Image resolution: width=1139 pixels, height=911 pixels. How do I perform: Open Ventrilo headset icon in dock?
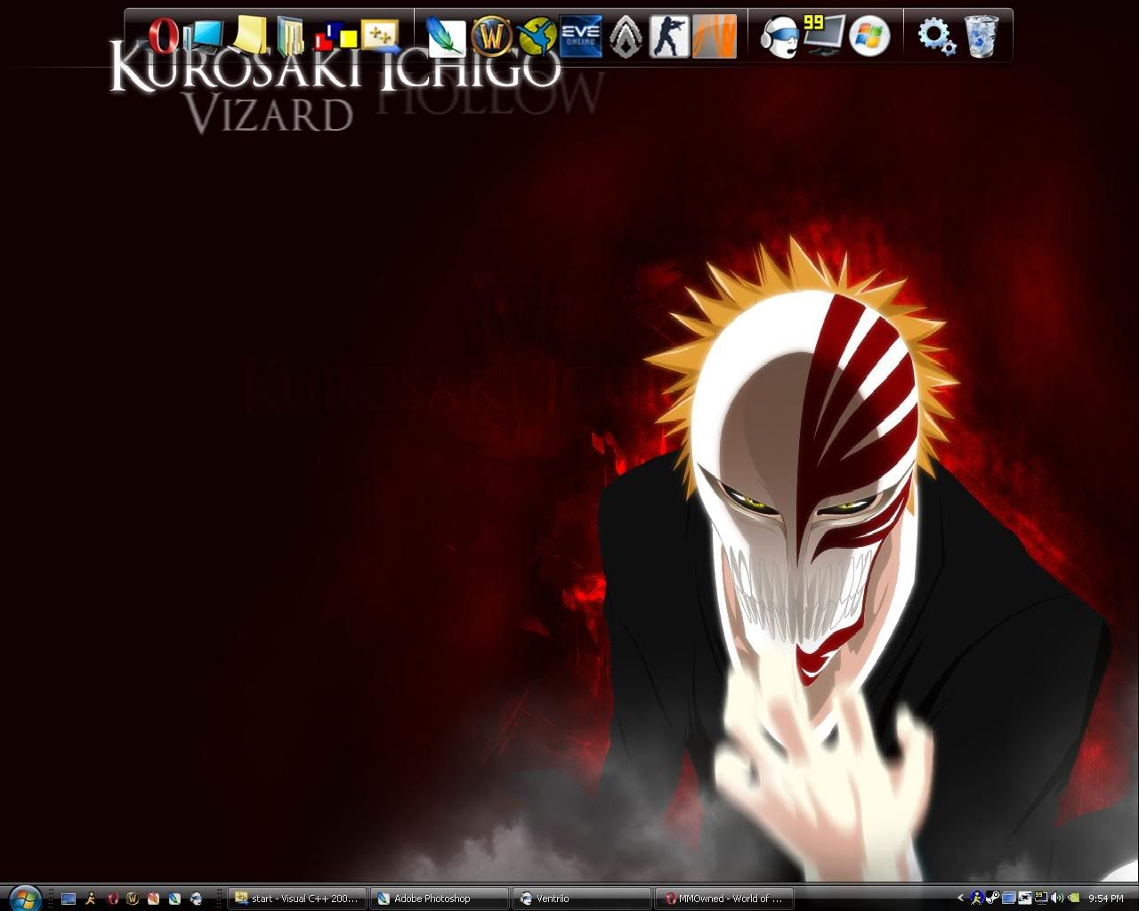(779, 37)
